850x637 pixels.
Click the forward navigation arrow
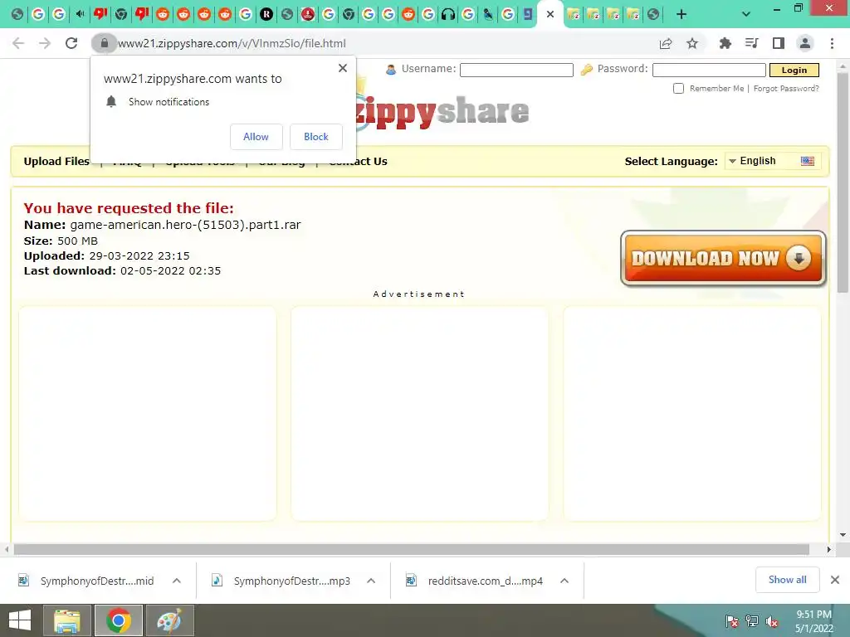coord(45,43)
